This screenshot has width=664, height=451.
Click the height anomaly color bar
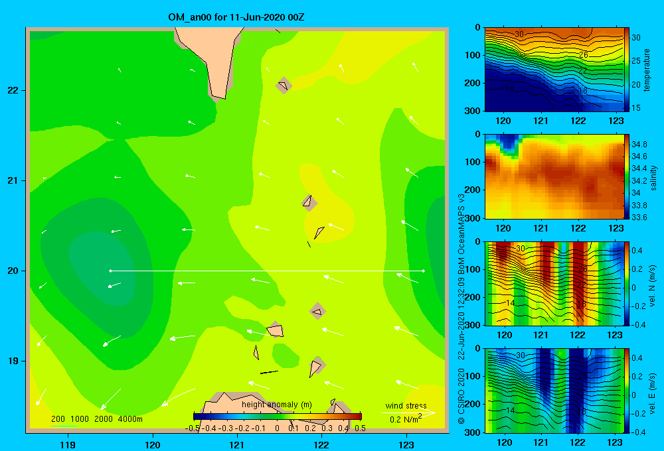point(278,417)
